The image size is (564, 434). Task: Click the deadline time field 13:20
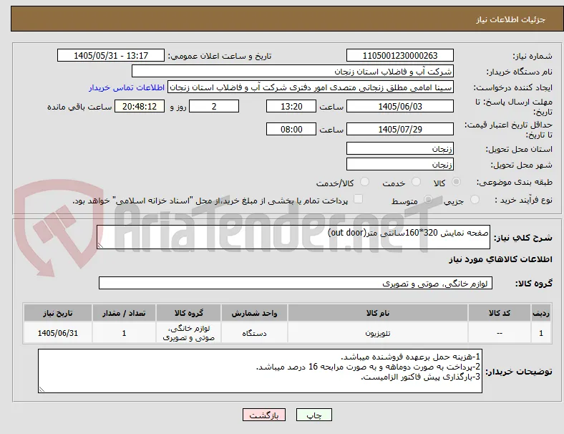pos(291,107)
